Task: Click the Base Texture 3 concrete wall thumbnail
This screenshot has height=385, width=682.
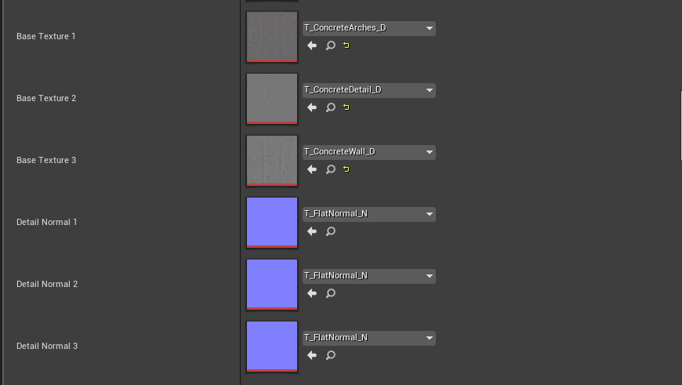Action: click(272, 160)
